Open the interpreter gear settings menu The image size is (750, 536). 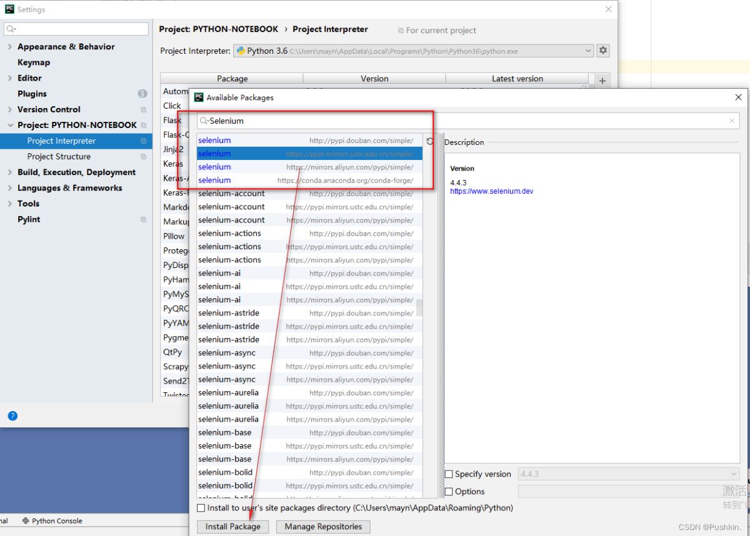603,51
